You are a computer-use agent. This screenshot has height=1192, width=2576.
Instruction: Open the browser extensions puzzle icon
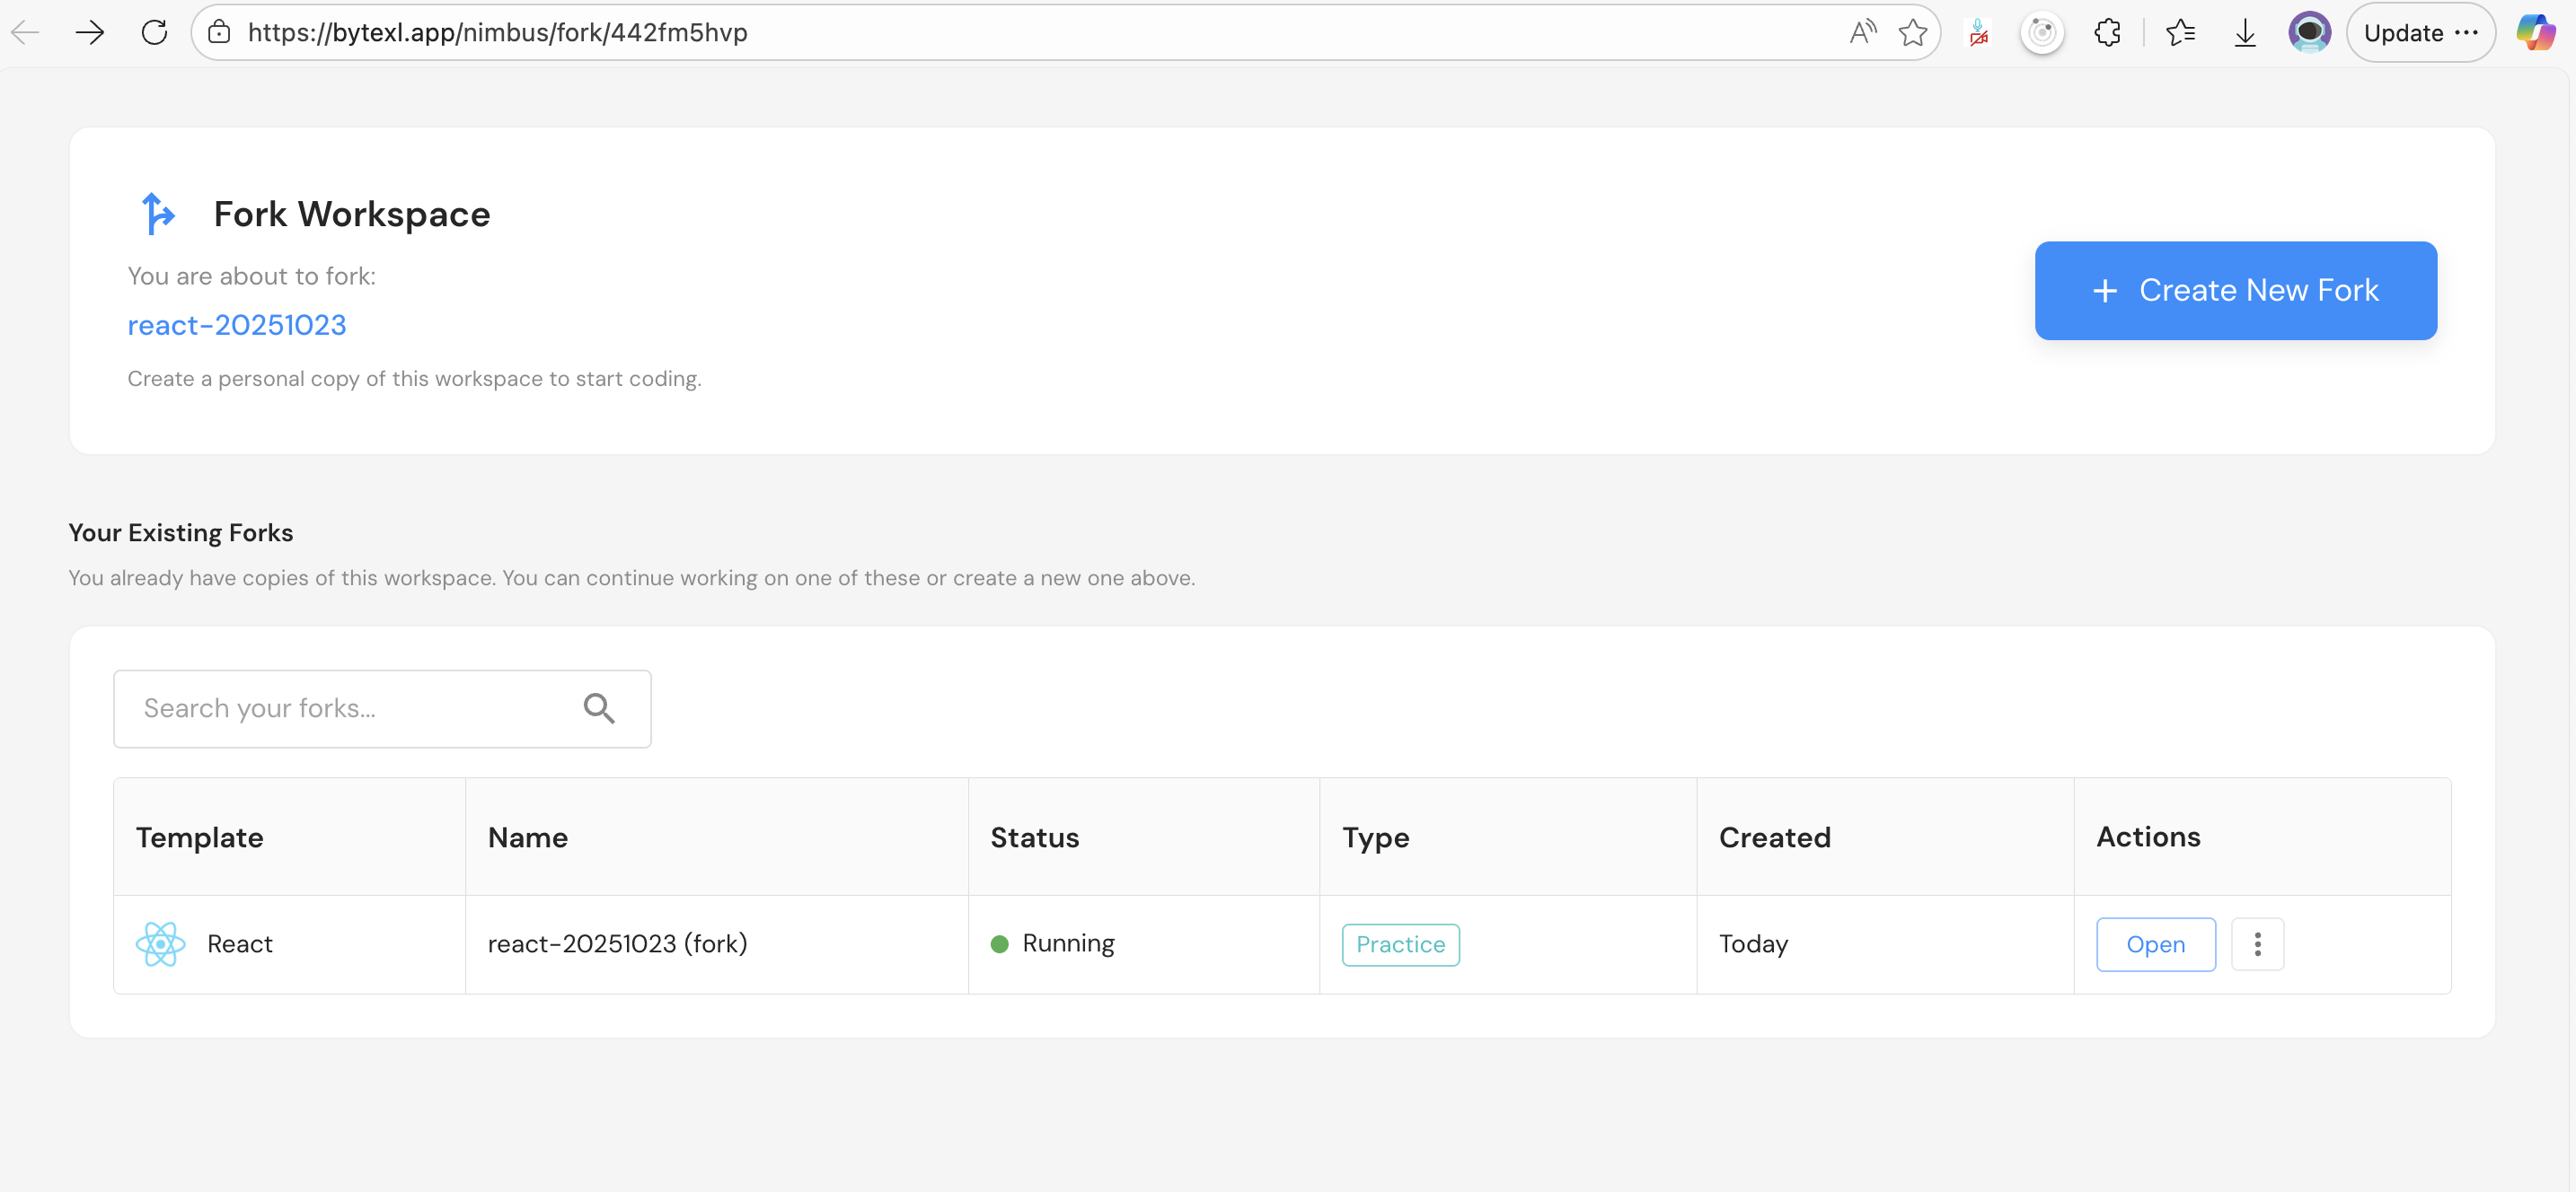click(x=2107, y=33)
